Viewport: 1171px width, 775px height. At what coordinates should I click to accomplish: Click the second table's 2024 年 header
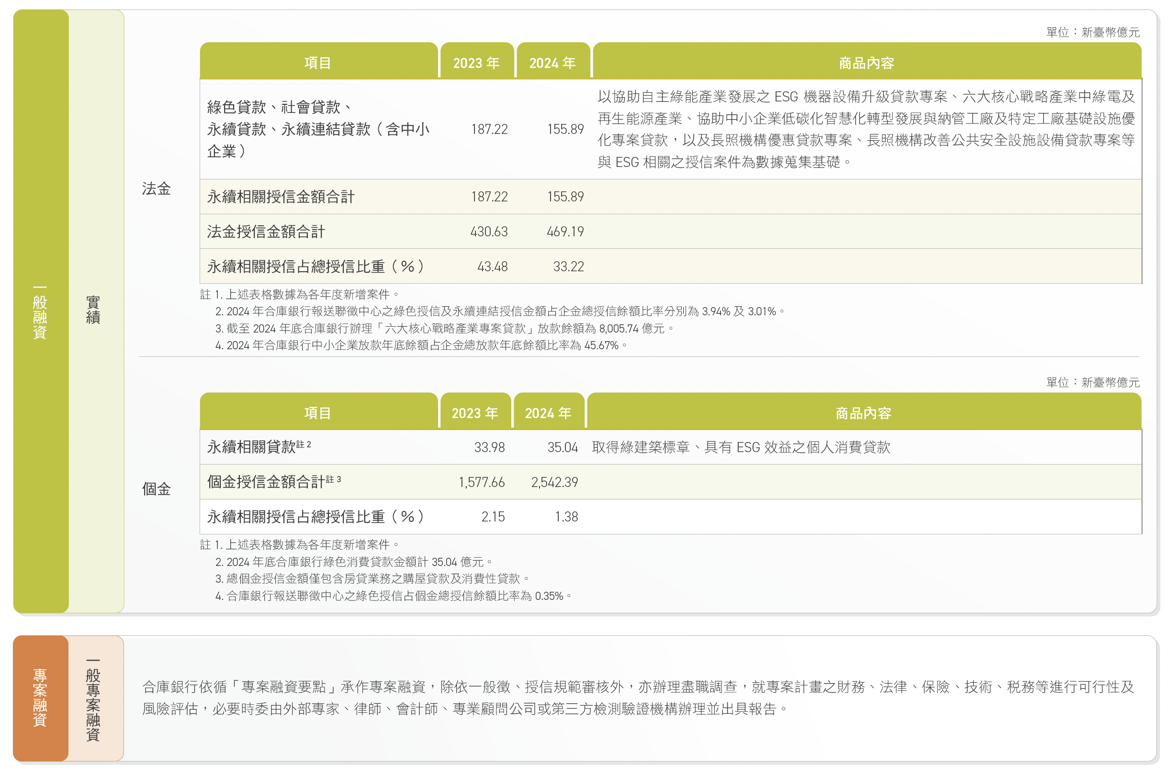(x=548, y=413)
